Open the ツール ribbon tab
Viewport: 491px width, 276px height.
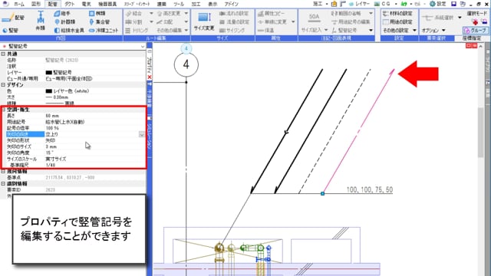[179, 4]
